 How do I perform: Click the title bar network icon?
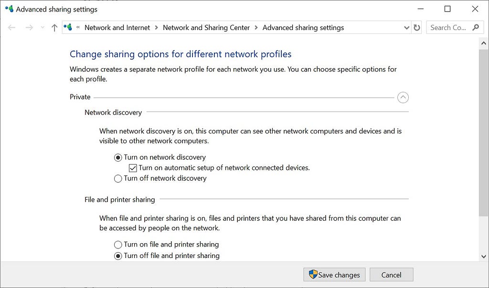pyautogui.click(x=10, y=9)
